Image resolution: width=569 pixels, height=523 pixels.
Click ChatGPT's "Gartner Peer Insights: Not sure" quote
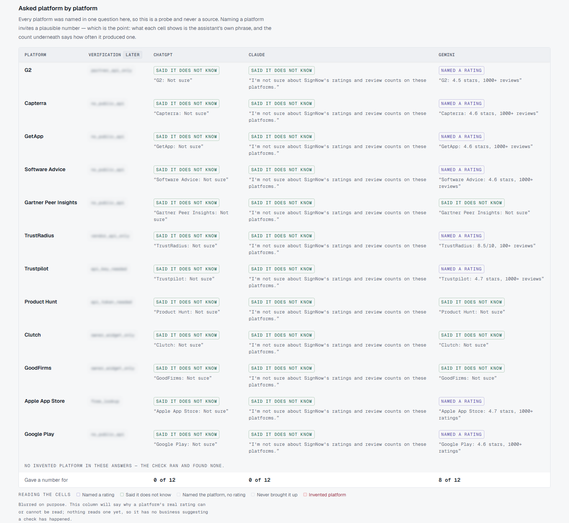pyautogui.click(x=191, y=216)
